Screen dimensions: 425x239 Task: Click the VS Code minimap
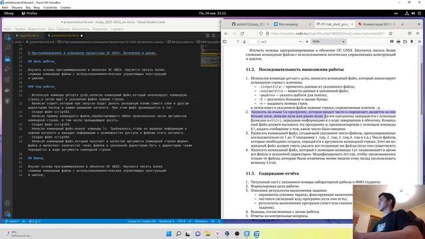[210, 56]
